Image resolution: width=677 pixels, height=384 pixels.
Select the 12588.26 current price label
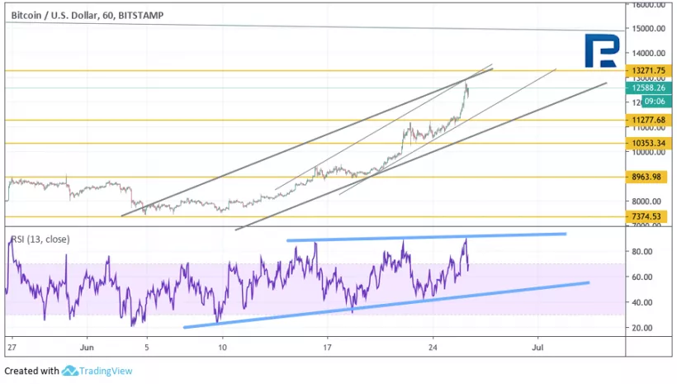(x=651, y=88)
